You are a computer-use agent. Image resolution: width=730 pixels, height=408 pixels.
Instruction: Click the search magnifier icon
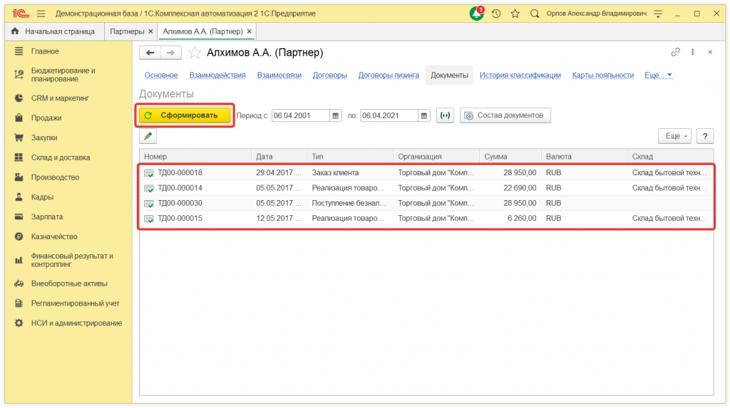[x=534, y=14]
